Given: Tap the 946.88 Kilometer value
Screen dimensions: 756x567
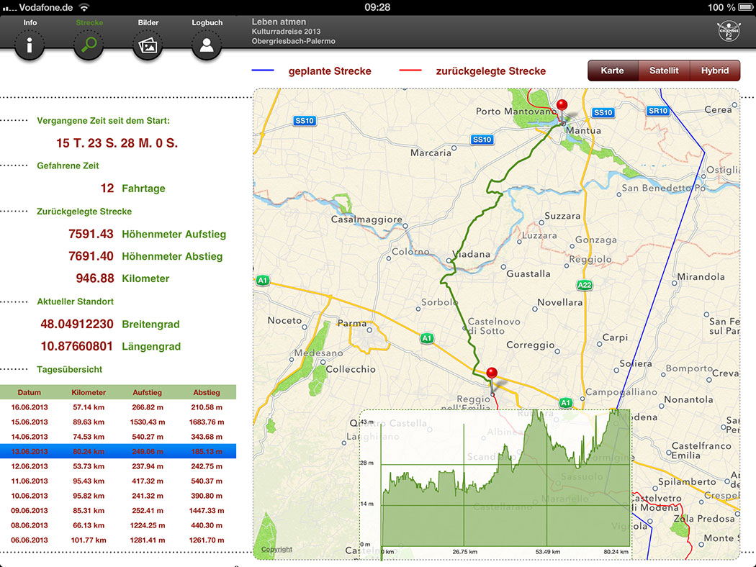Looking at the screenshot, I should 95,278.
